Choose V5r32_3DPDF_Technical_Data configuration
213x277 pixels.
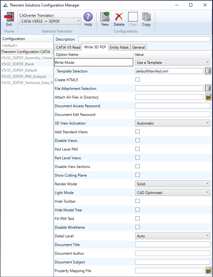[x=27, y=82]
